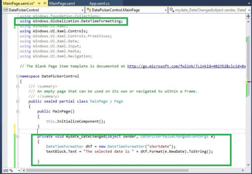Click the dtf.Format(e.NewDate) call
252x174 pixels.
164,152
